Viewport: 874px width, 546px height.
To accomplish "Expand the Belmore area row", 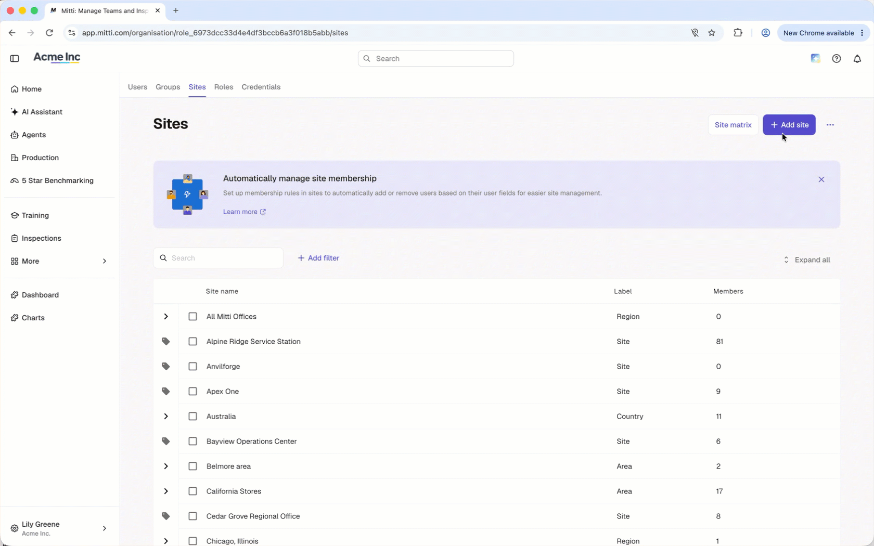I will tap(166, 466).
